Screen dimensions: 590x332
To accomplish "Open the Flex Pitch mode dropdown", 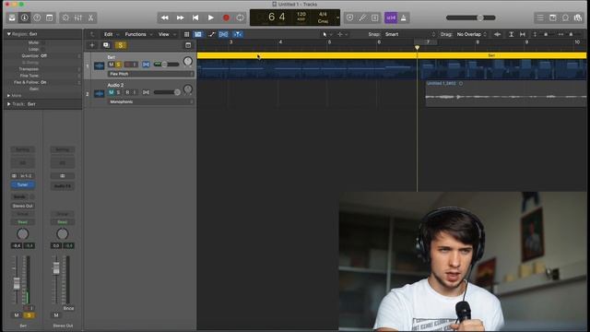I will click(151, 74).
